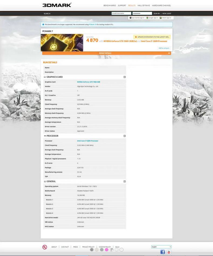
Task: Click the TDP value 95 W
Action: tap(79, 177)
